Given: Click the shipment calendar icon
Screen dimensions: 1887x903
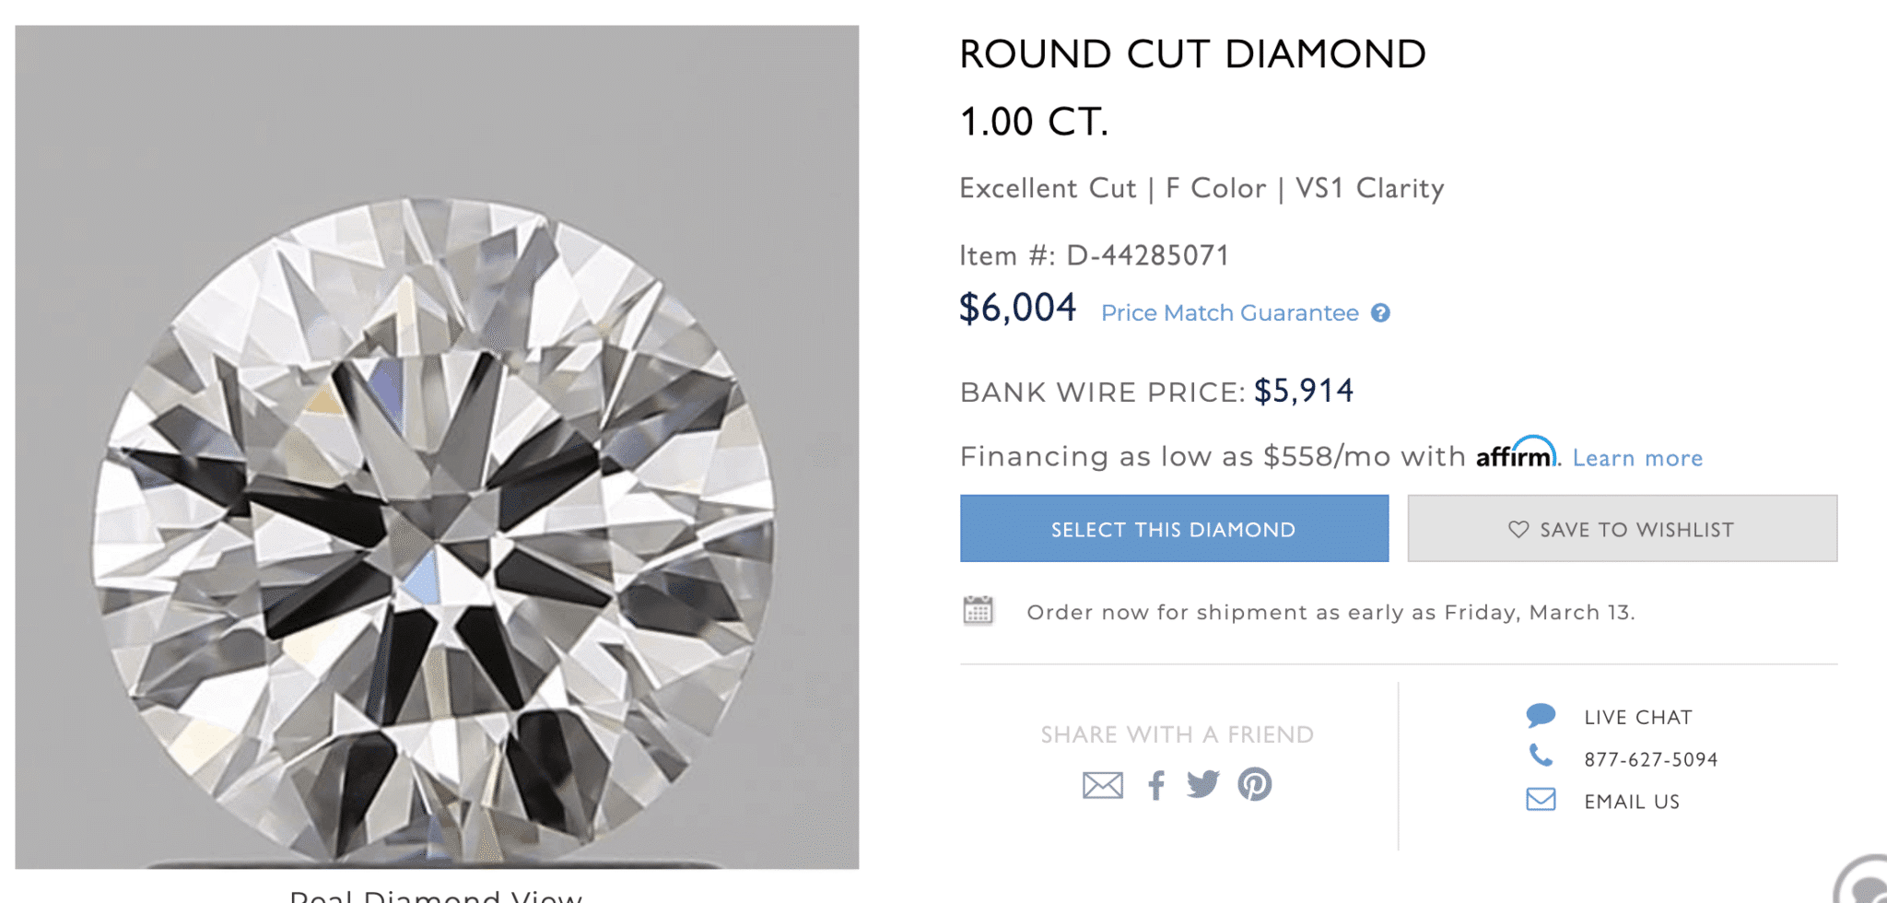Looking at the screenshot, I should [979, 610].
